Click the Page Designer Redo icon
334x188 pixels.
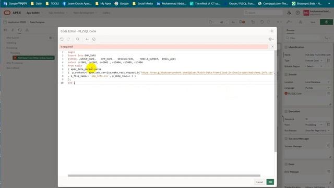[x=269, y=22]
